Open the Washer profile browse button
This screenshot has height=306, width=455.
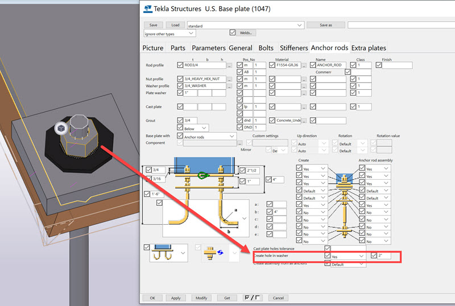[x=229, y=86]
